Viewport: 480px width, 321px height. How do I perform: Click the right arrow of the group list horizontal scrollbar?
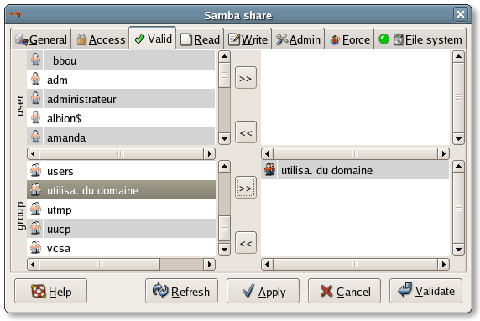coord(210,265)
